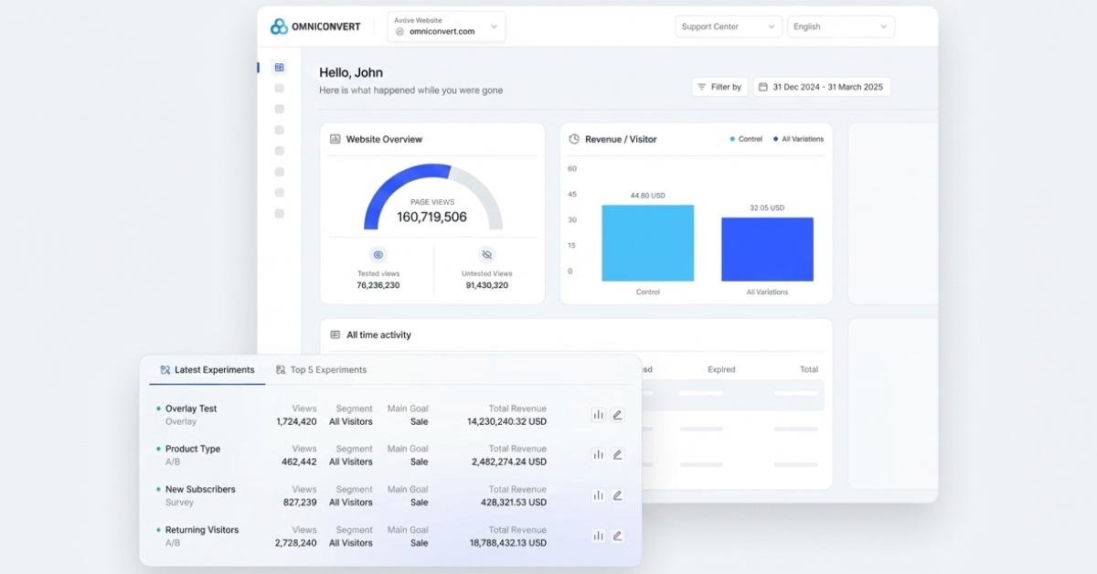The image size is (1097, 574).
Task: Click the Control bar in revenue chart
Action: coord(647,243)
